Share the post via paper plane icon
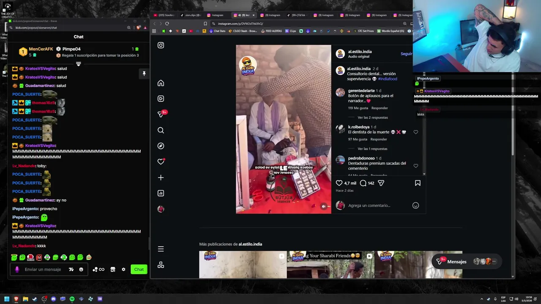541x304 pixels. (x=381, y=183)
